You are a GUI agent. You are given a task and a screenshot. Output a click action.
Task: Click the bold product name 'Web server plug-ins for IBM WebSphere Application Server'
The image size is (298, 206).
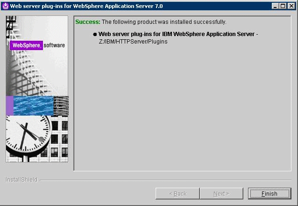click(x=177, y=34)
